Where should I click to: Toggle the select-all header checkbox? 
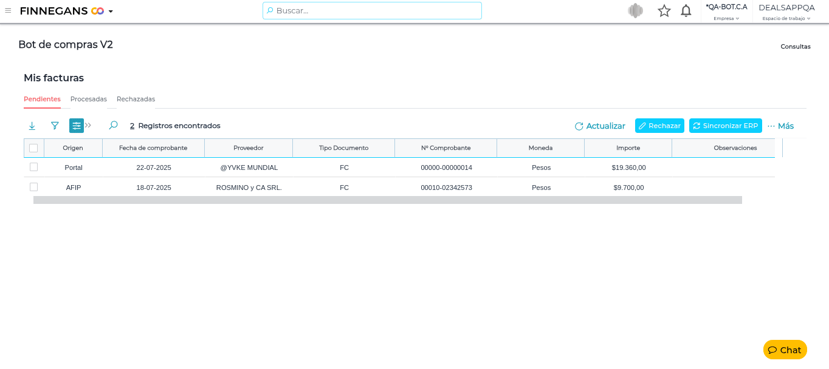coord(33,148)
